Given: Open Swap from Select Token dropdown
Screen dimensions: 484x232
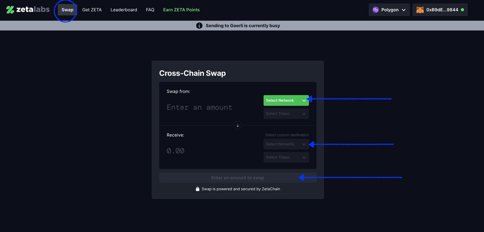Looking at the screenshot, I should [x=286, y=114].
